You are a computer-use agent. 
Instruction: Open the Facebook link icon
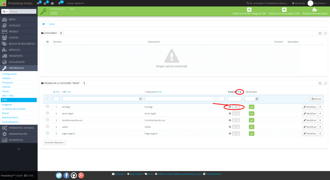[66, 175]
